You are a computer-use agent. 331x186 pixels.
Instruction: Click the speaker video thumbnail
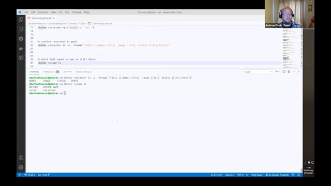(290, 14)
